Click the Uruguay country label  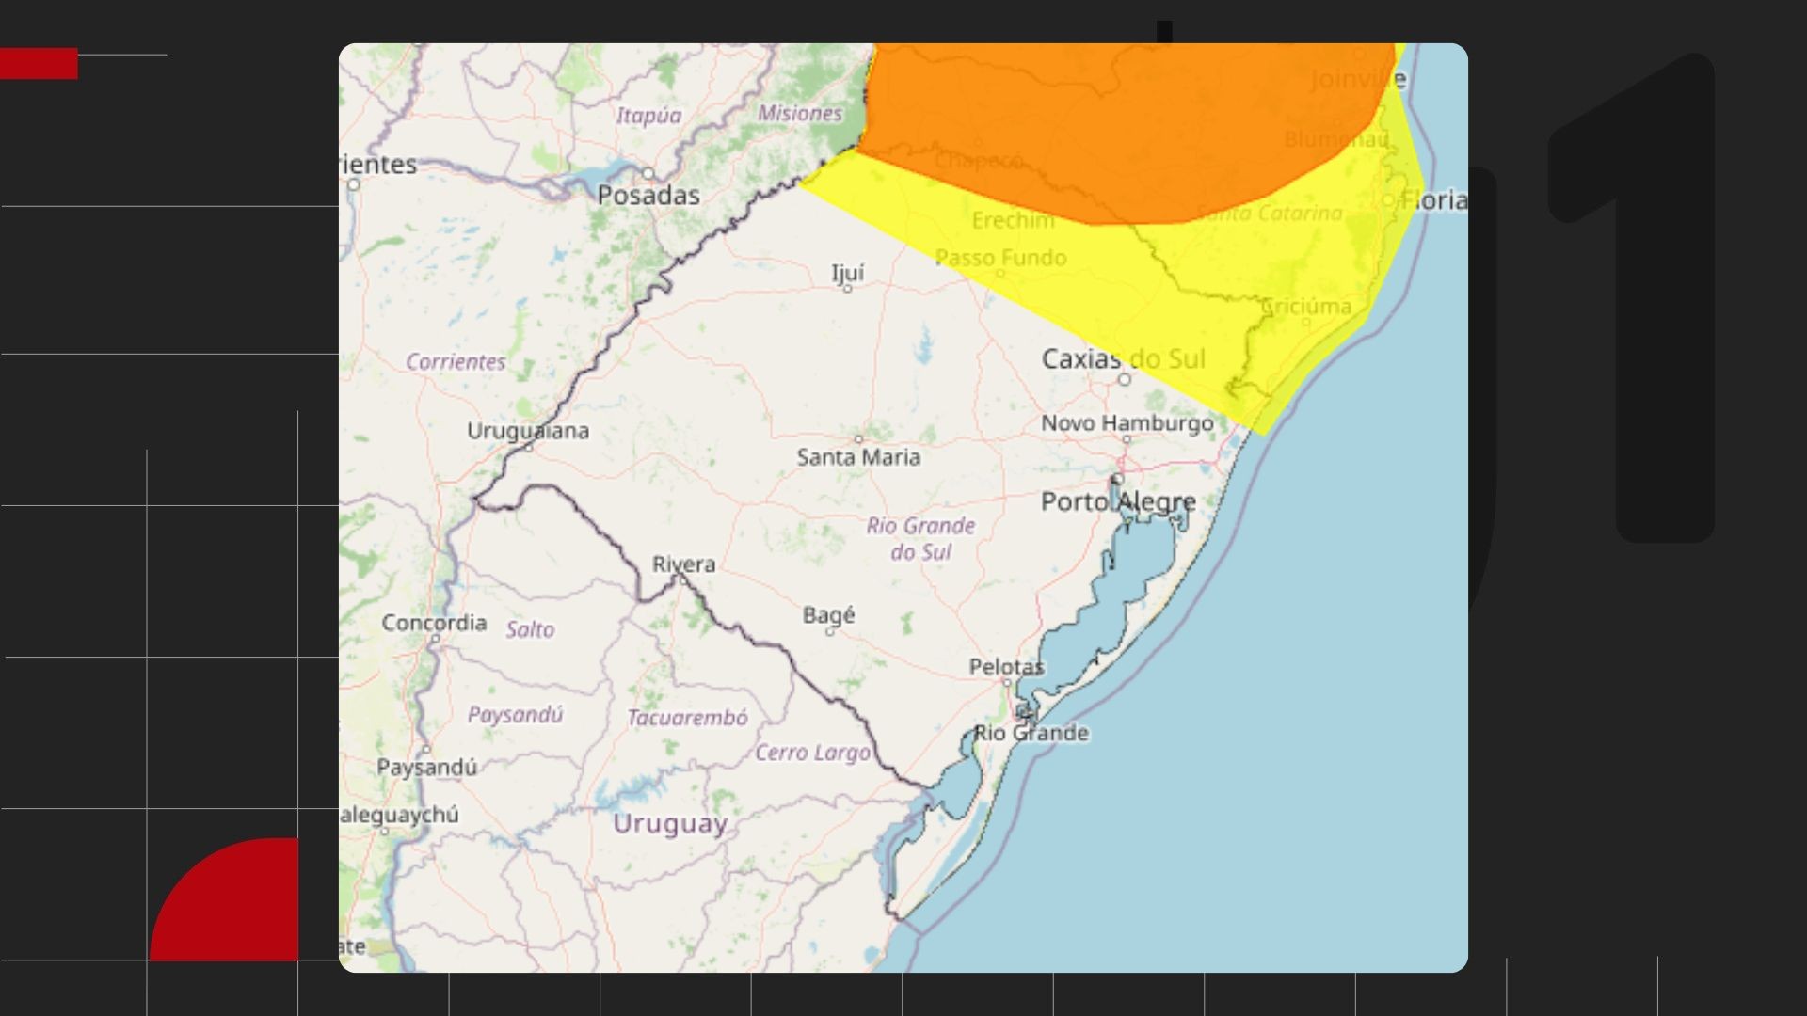coord(670,824)
